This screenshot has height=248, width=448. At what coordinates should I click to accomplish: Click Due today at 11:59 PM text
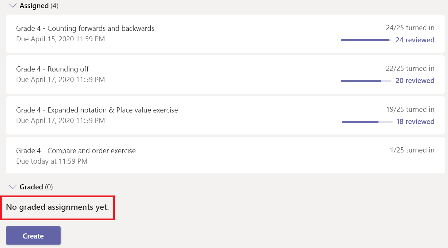52,161
